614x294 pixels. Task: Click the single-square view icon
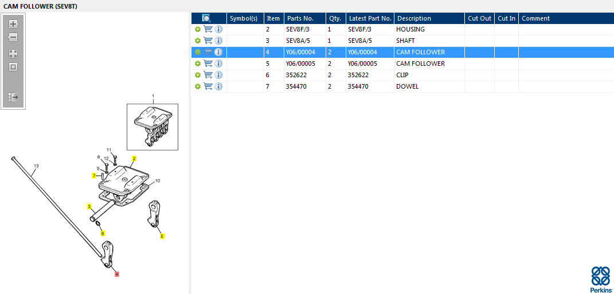click(x=13, y=67)
